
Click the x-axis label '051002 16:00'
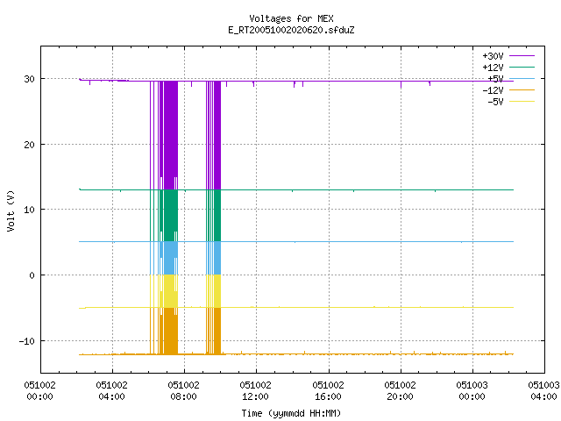329,390
